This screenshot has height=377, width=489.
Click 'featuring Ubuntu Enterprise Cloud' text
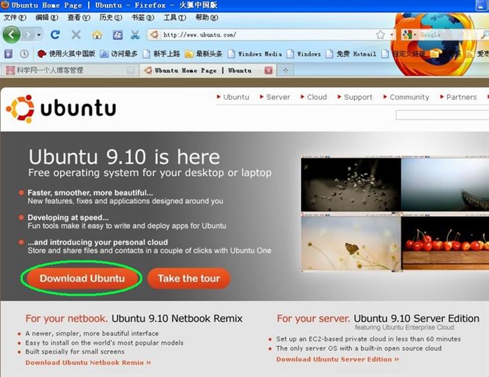pyautogui.click(x=404, y=327)
